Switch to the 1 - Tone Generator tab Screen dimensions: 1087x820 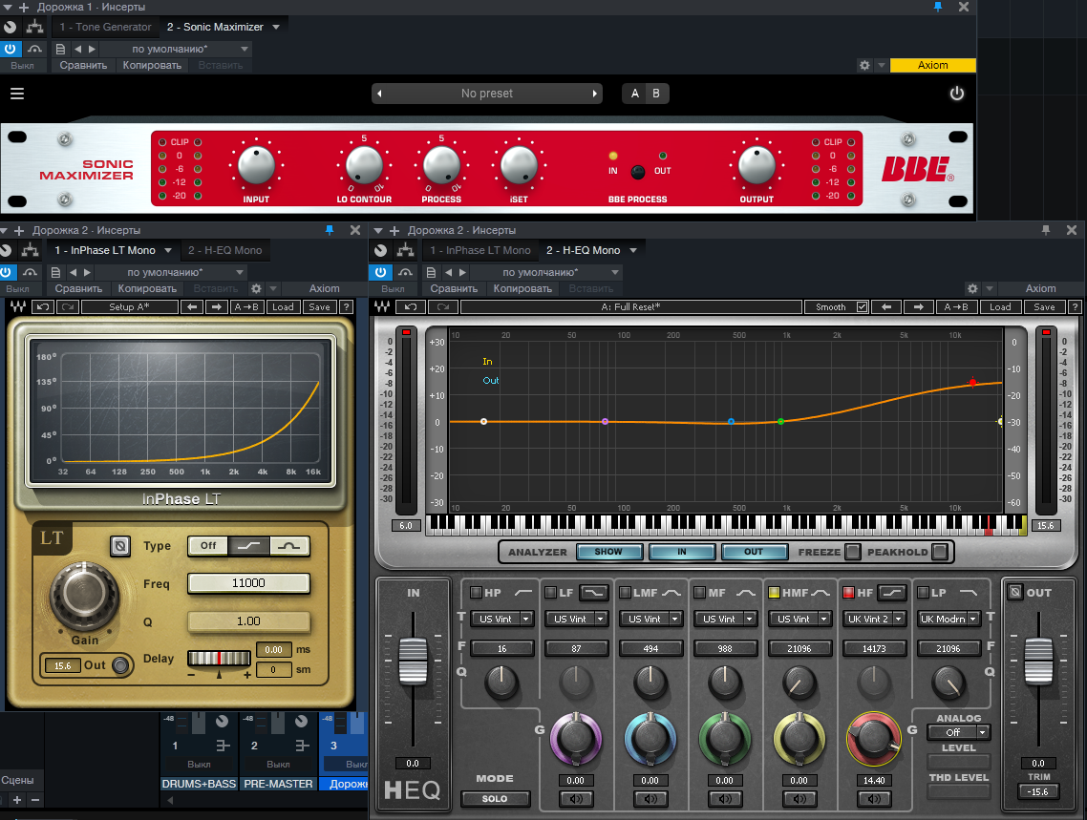point(105,27)
